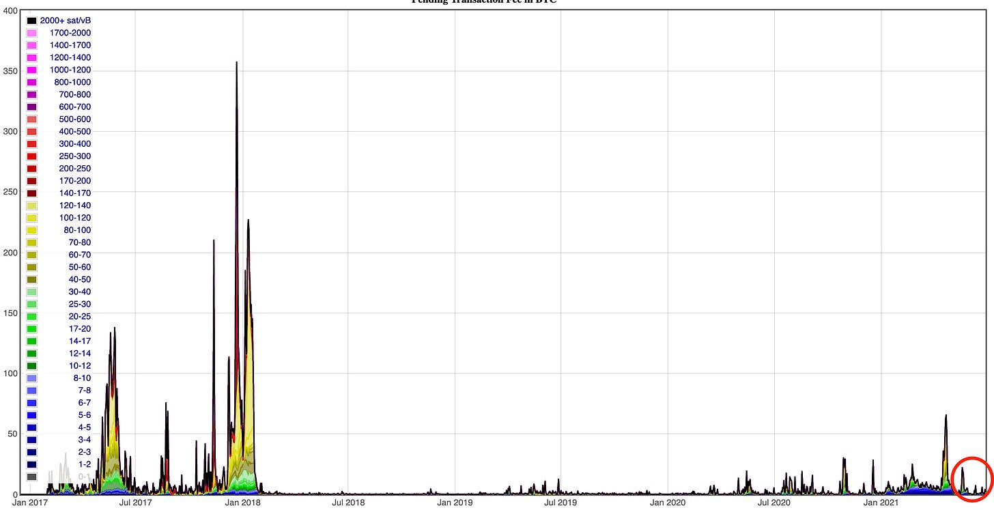Select the 1400-1700 legend label

(70, 45)
